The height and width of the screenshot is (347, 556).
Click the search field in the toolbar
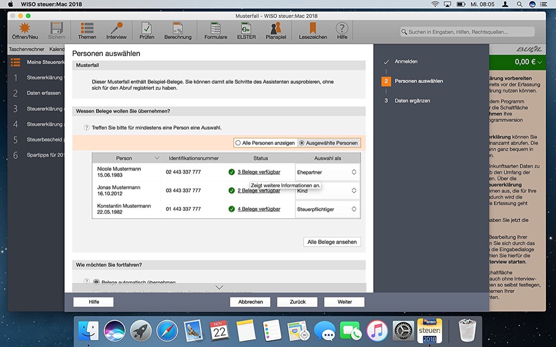click(x=467, y=32)
